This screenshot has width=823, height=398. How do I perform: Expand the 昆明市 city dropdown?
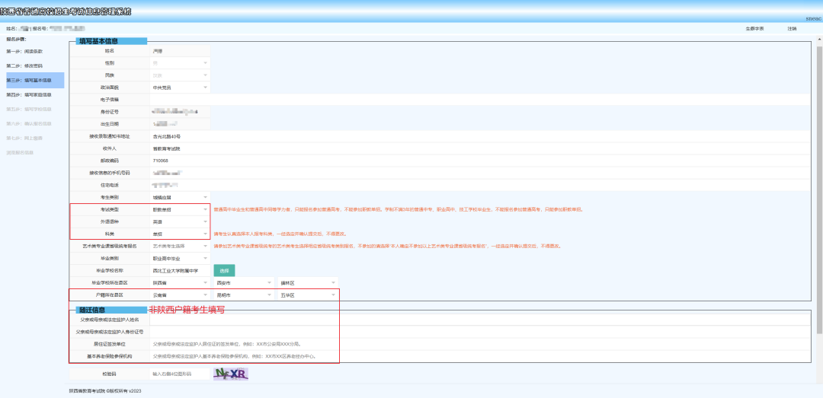[x=243, y=295]
